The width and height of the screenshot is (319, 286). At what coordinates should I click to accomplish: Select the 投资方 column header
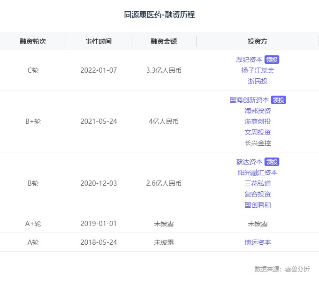(x=258, y=41)
